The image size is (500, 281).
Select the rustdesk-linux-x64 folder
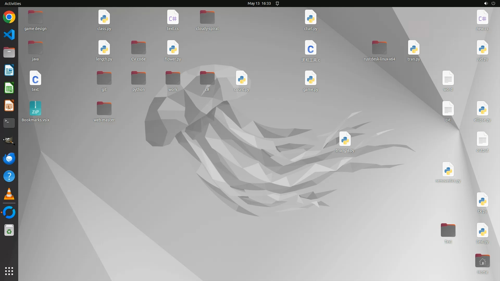pyautogui.click(x=379, y=48)
